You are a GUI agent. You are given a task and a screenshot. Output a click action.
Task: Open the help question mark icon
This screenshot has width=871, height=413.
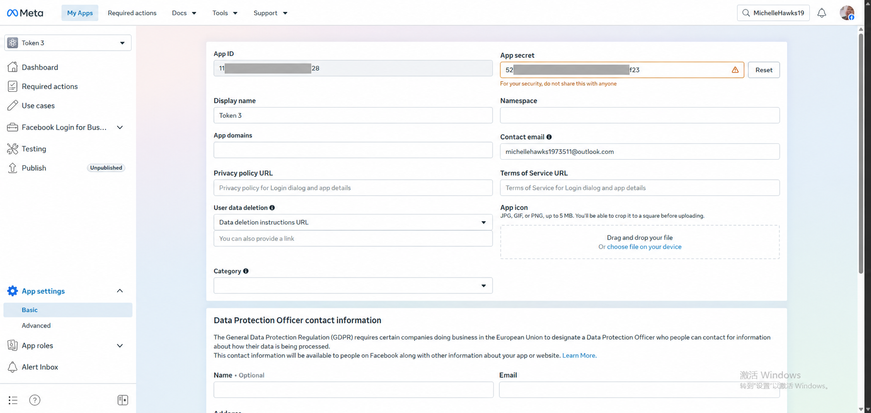(x=35, y=400)
